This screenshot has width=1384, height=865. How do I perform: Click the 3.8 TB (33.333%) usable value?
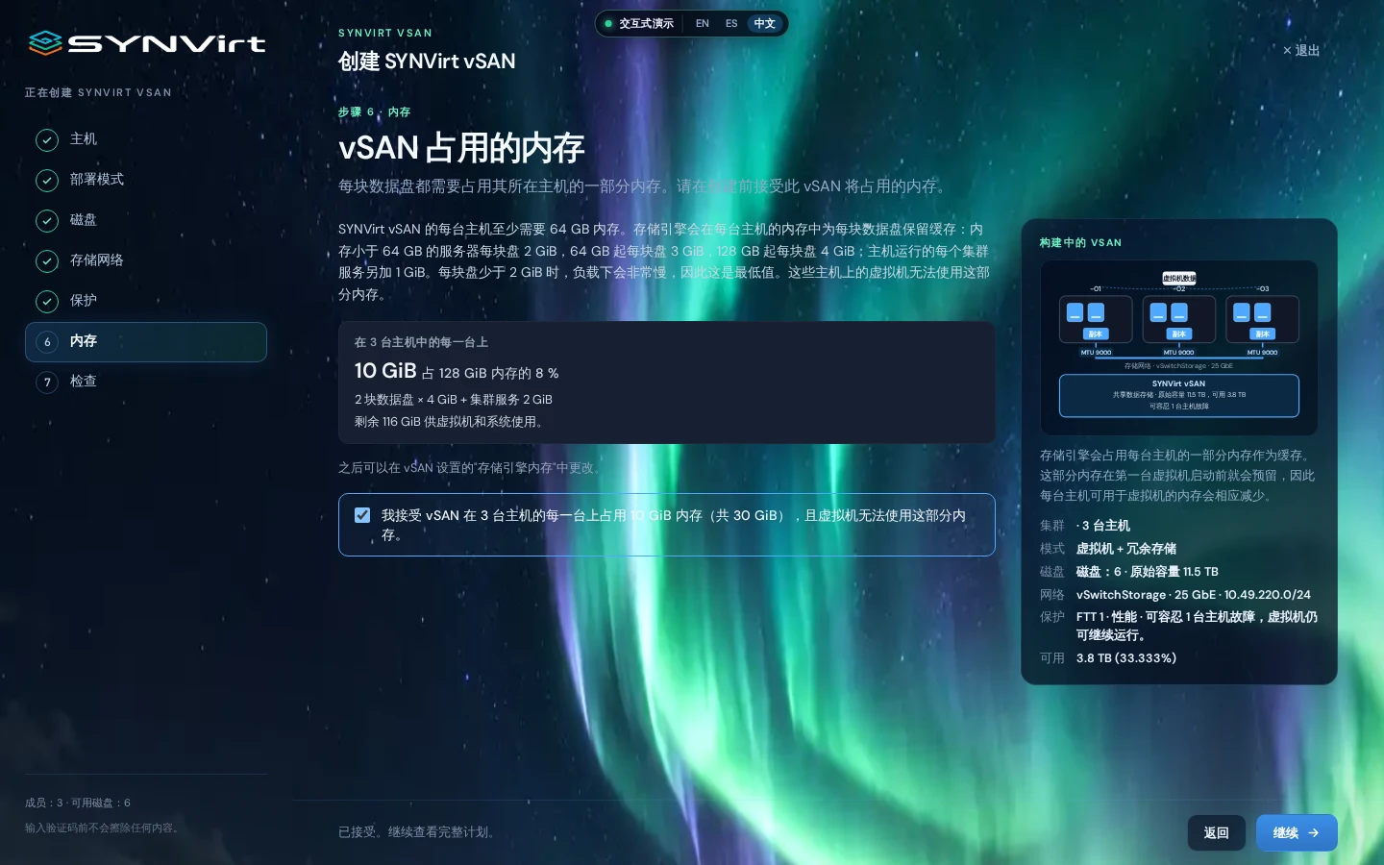click(x=1126, y=658)
